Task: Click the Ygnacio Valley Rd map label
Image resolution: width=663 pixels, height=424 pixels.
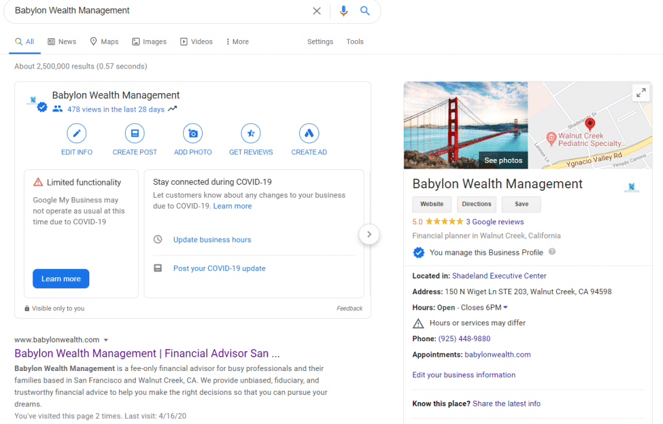Action: click(x=594, y=160)
